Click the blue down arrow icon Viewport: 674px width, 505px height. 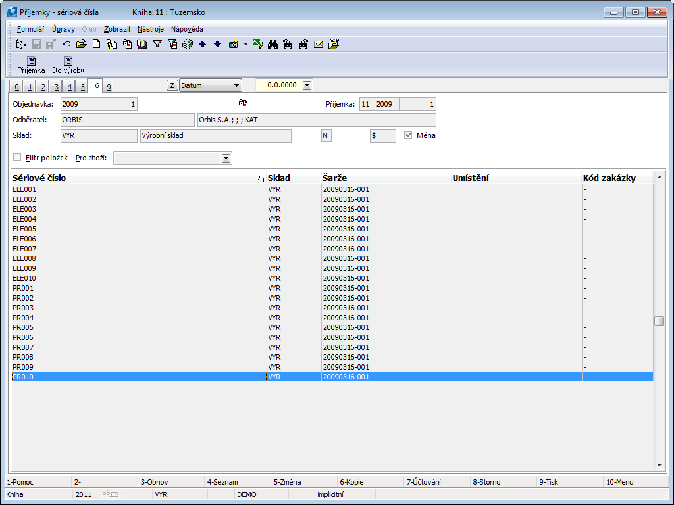pos(217,44)
